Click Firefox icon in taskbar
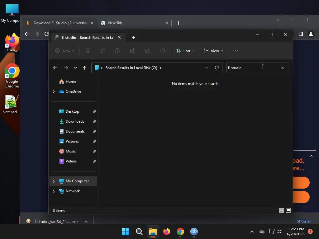 [x=167, y=232]
